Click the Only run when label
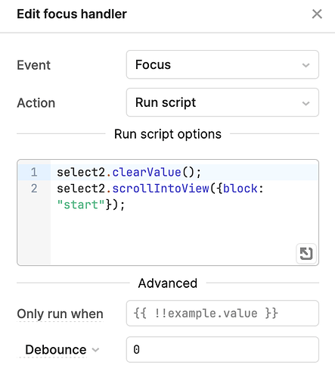This screenshot has height=378, width=335. [x=60, y=314]
